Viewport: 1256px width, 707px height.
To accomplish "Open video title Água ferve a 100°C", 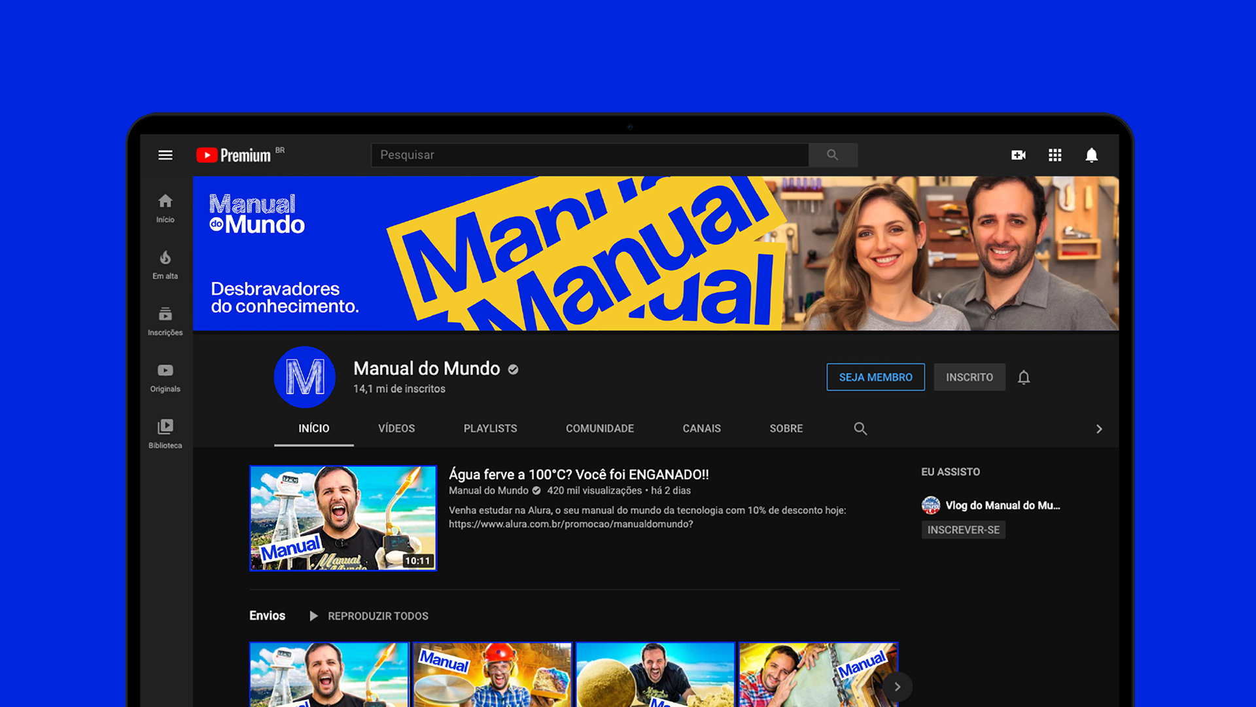I will [x=579, y=475].
